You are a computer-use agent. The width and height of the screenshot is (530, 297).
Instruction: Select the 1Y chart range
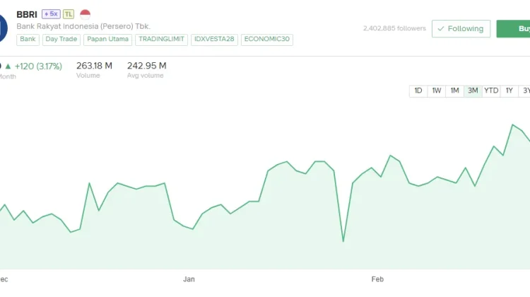(510, 91)
